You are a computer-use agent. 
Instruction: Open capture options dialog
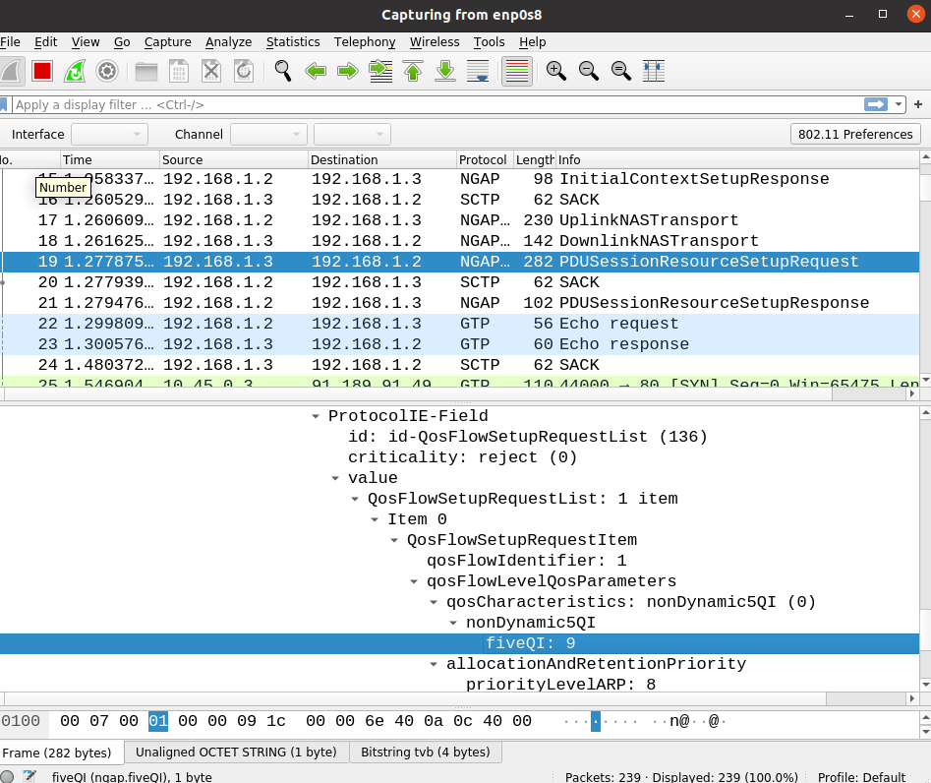click(107, 70)
